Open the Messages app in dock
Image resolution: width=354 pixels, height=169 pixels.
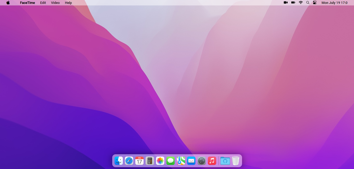point(171,161)
